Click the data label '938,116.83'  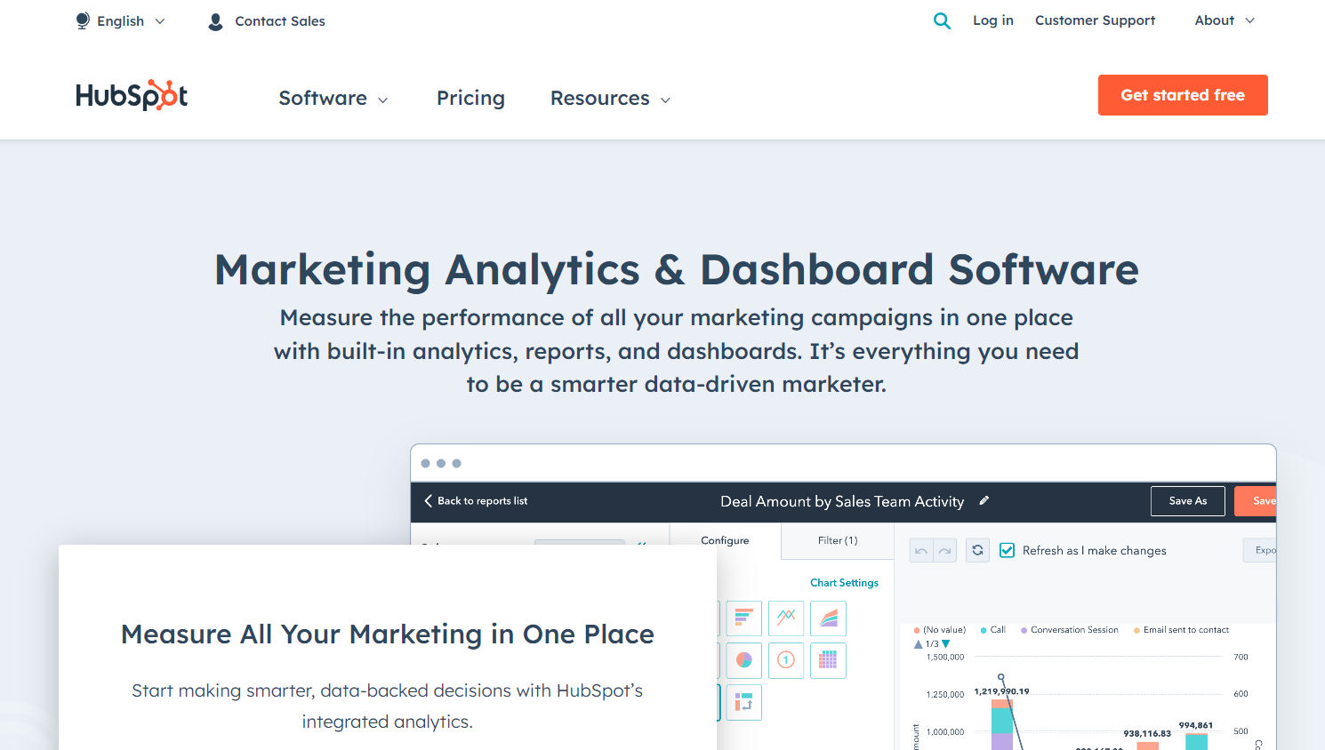1147,734
